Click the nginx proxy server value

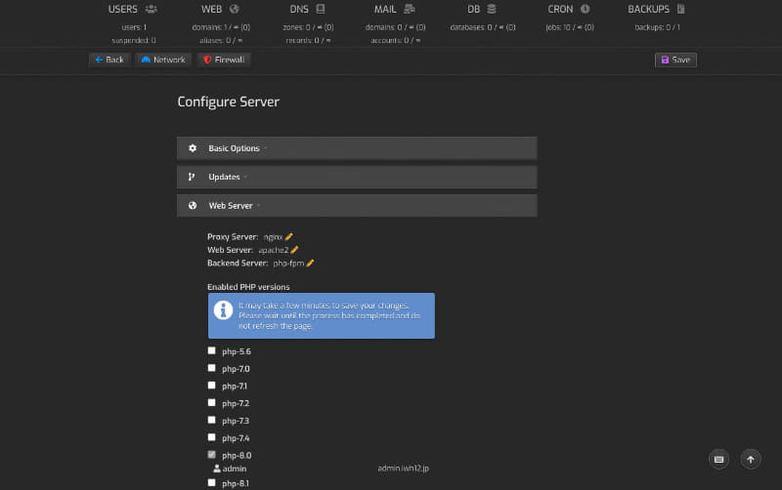pyautogui.click(x=274, y=237)
